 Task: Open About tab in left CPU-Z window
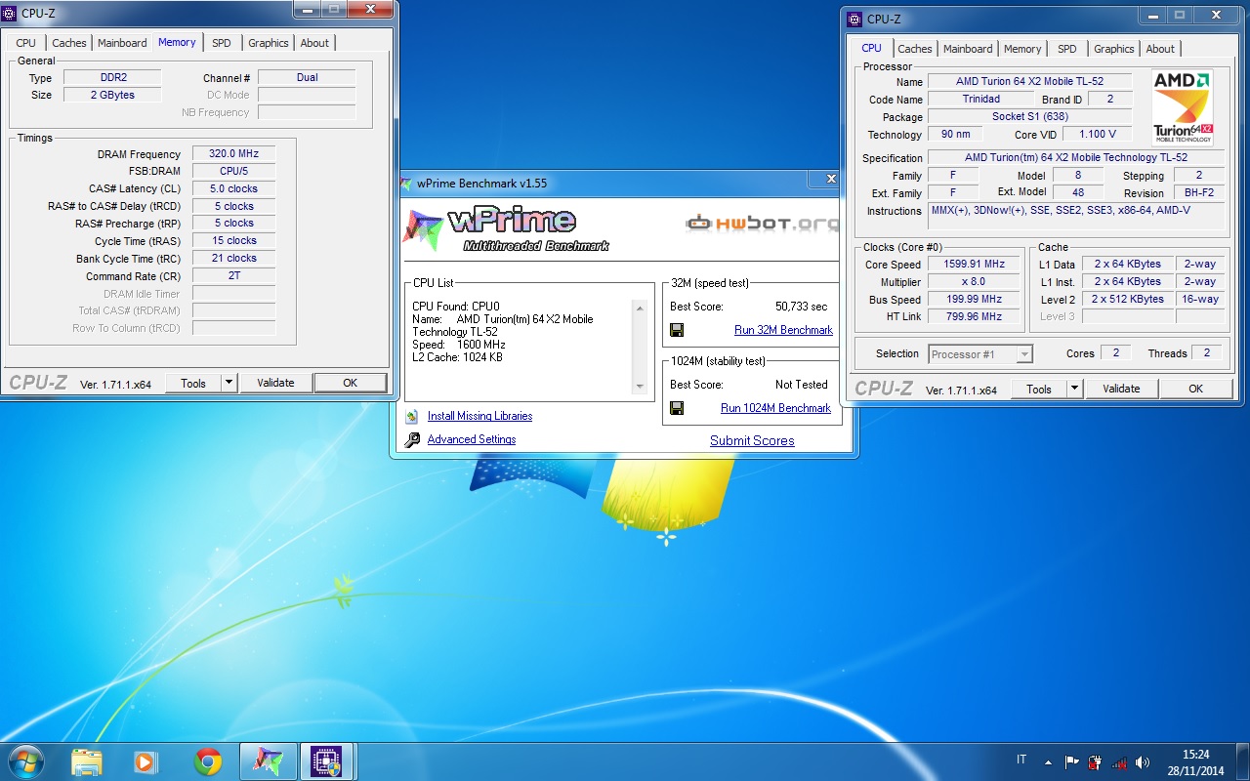tap(314, 43)
